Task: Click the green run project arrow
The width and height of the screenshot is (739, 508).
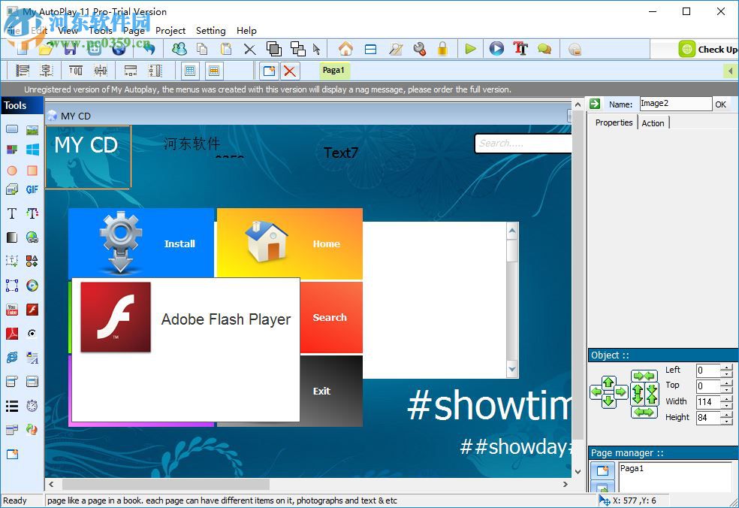Action: pos(470,49)
